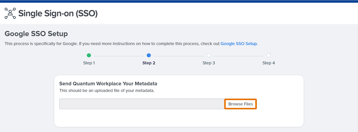Screen dimensions: 358x132
Task: Click progress line between Step 1 and Step 2
Action: (x=119, y=56)
